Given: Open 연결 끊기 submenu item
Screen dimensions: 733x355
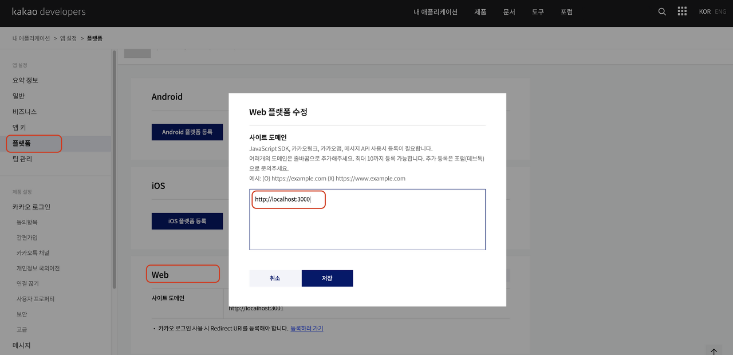Looking at the screenshot, I should (x=27, y=284).
